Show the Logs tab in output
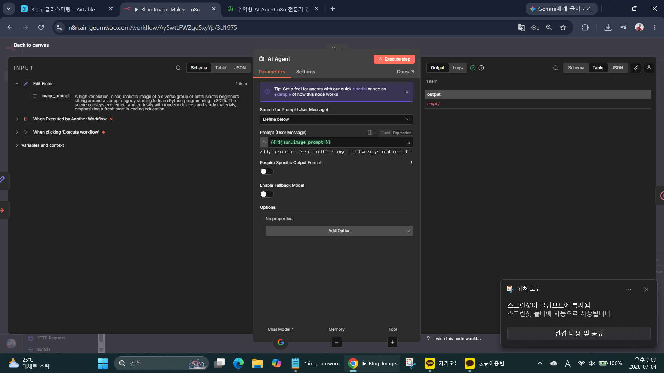 [x=457, y=68]
